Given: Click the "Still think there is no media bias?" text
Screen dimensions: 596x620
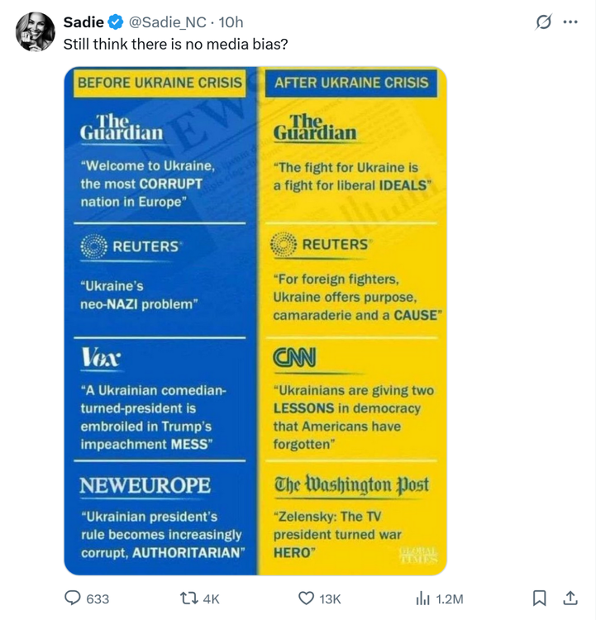Looking at the screenshot, I should (x=176, y=43).
